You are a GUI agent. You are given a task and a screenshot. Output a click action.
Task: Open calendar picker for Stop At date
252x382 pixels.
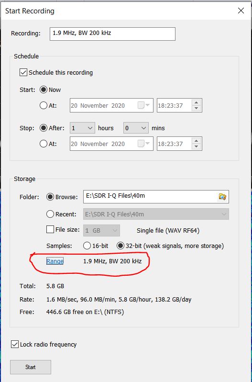(x=143, y=144)
